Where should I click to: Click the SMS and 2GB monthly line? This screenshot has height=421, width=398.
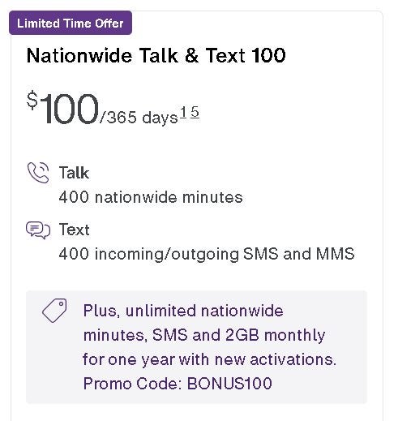pyautogui.click(x=204, y=335)
